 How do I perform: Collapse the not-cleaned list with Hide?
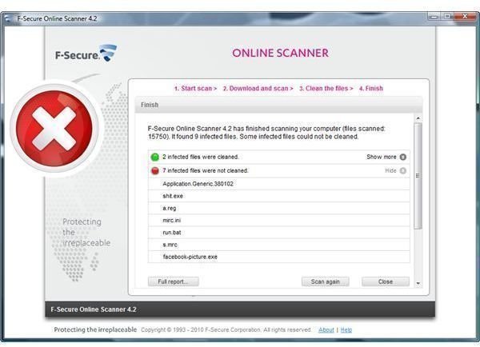[395, 170]
